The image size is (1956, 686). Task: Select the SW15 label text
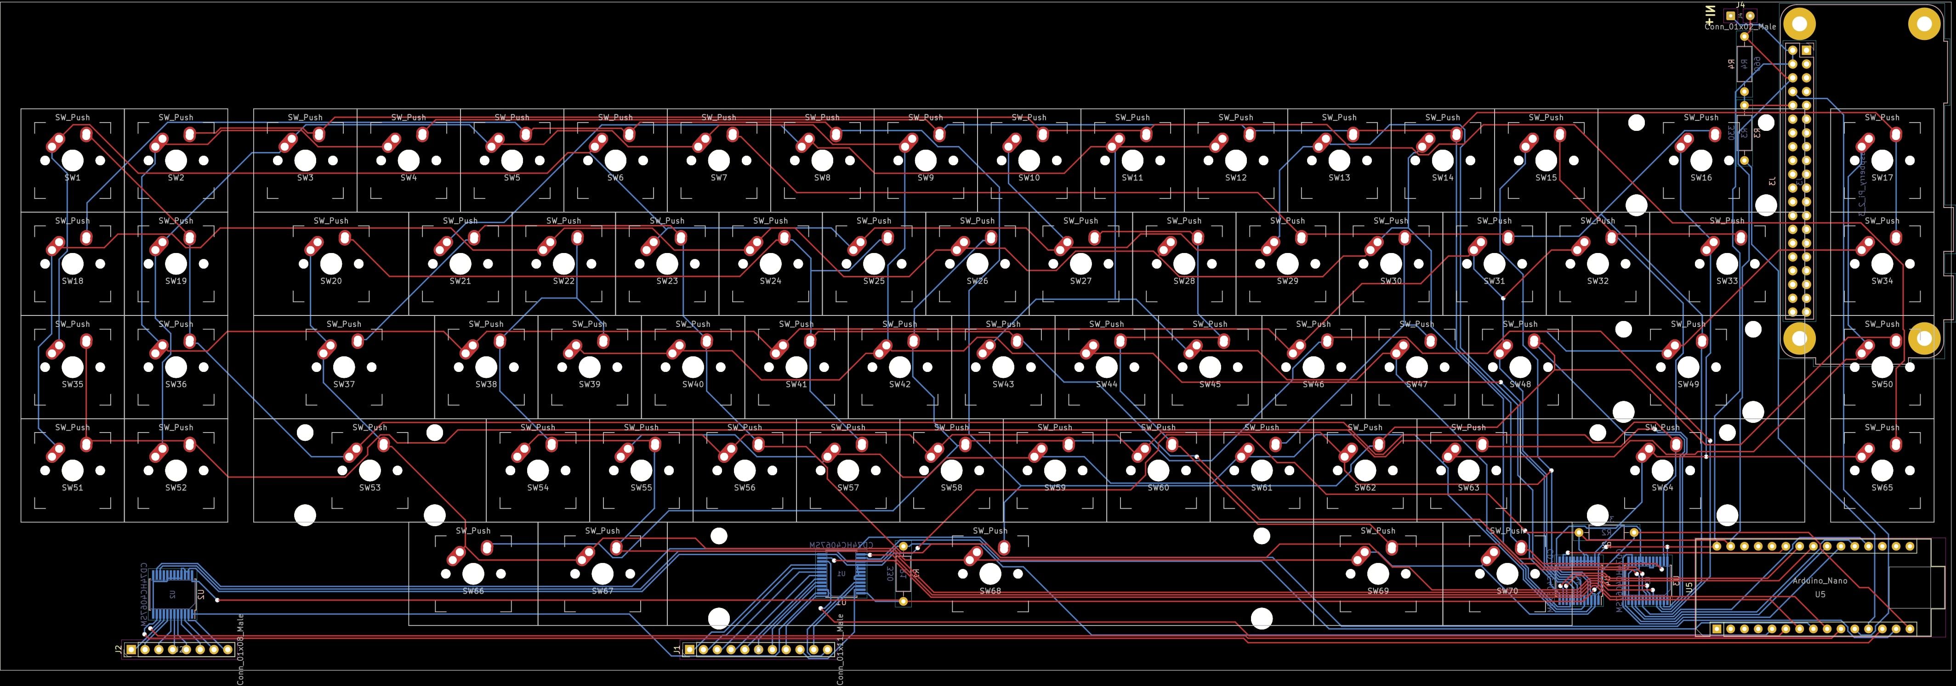point(1546,178)
